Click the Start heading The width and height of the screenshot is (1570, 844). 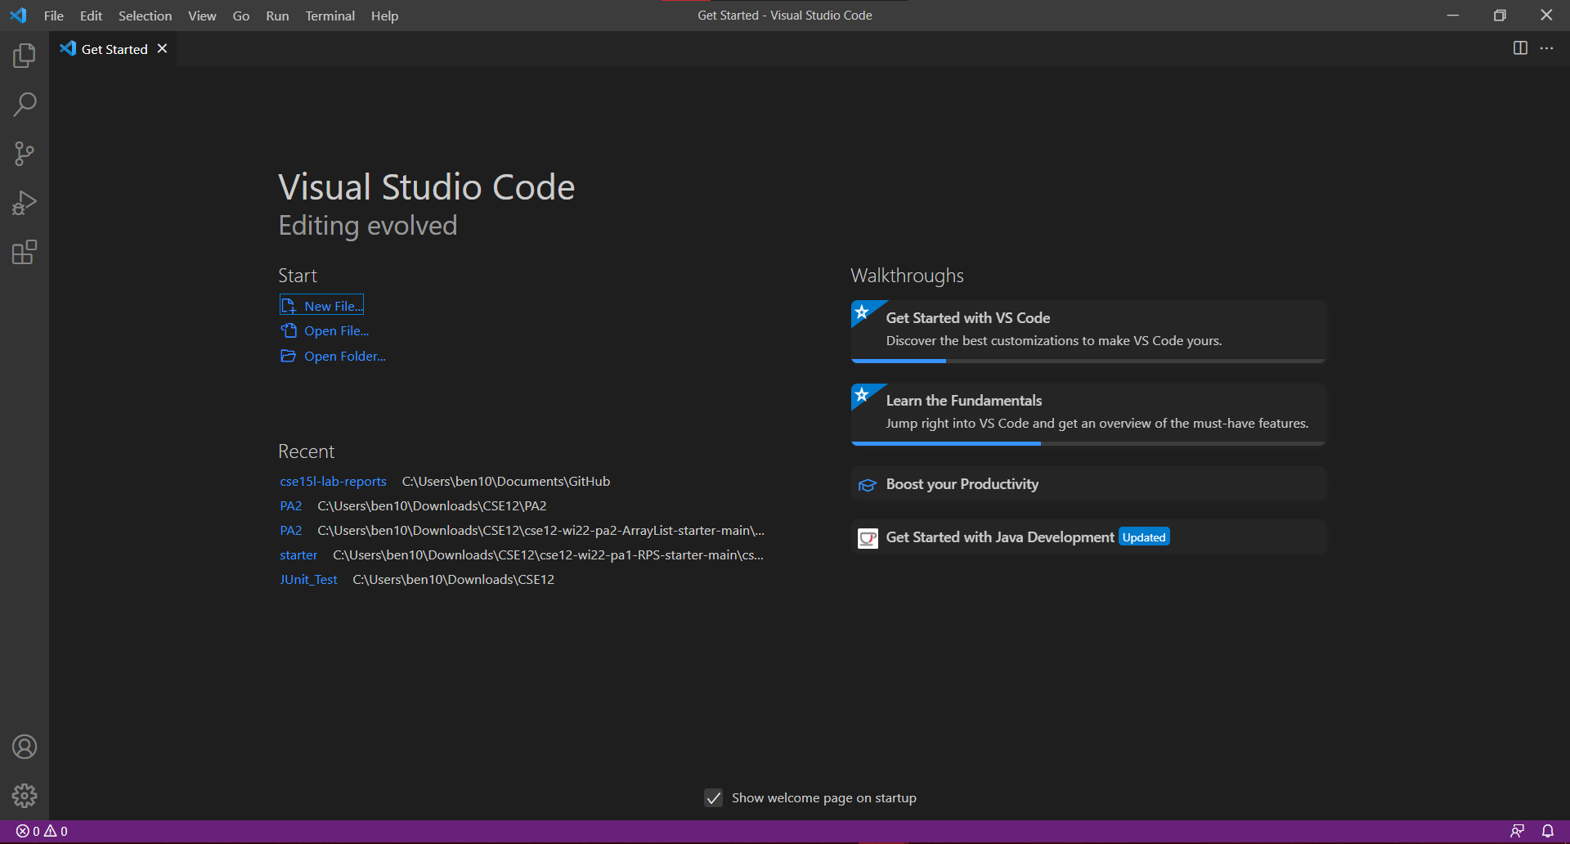(x=297, y=276)
